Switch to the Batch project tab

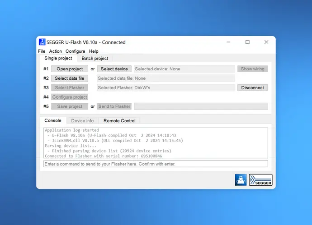pyautogui.click(x=95, y=58)
